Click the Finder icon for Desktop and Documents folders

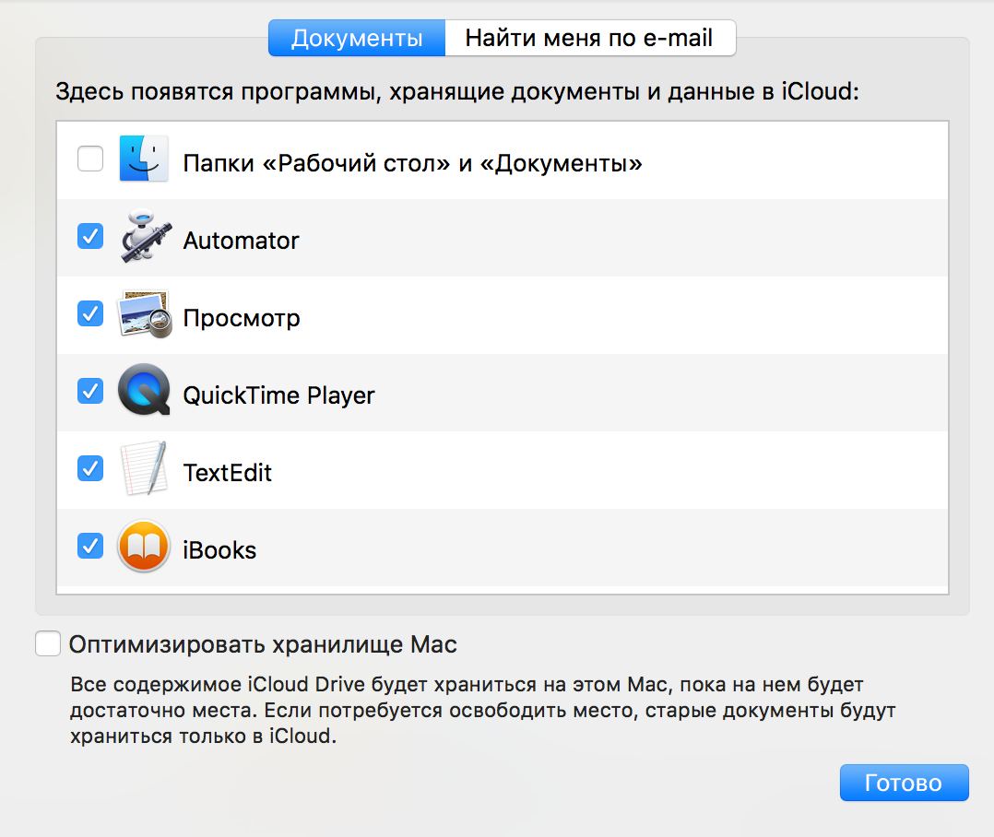tap(144, 159)
